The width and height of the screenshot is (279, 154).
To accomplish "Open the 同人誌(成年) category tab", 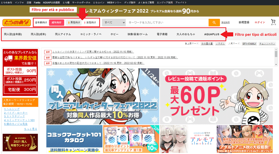I will 38,34.
